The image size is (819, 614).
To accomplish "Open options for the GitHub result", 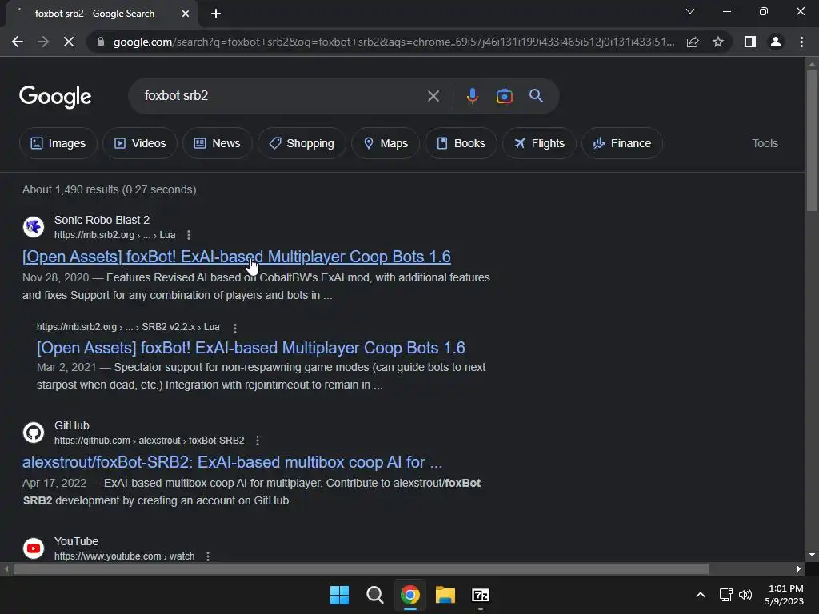I will (x=258, y=441).
